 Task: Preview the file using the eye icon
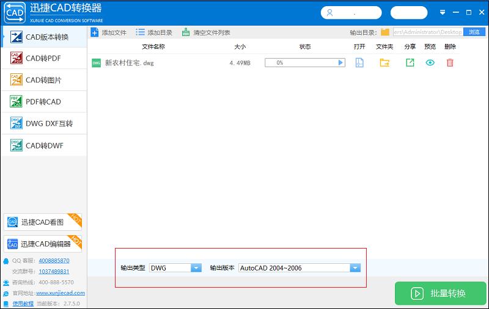click(x=430, y=63)
